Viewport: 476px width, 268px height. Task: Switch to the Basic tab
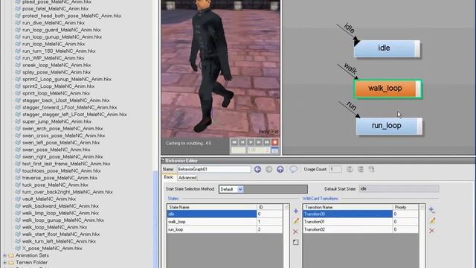[169, 177]
